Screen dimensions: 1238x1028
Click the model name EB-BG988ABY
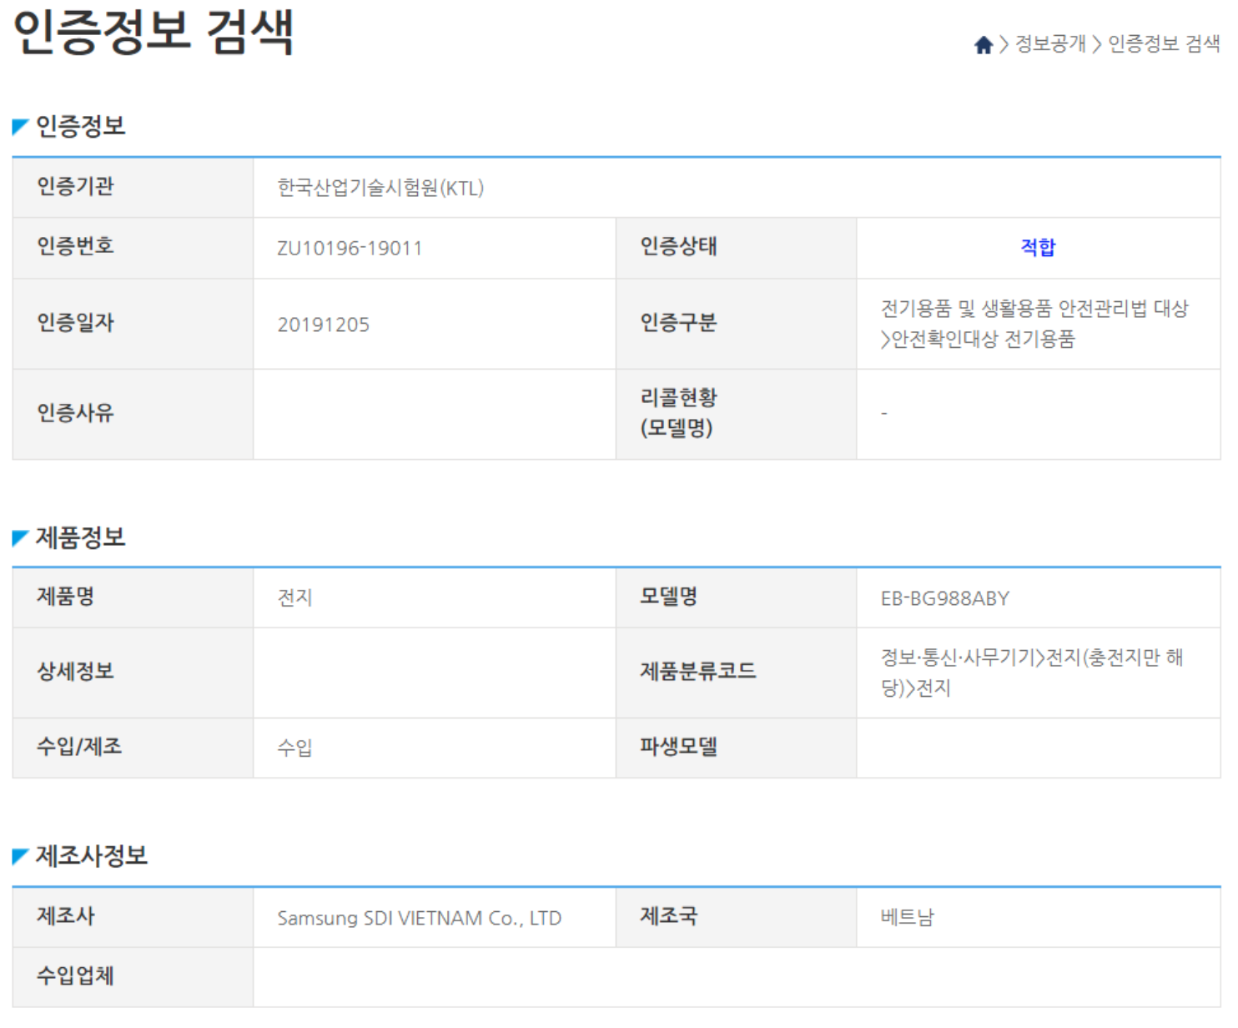pyautogui.click(x=944, y=598)
